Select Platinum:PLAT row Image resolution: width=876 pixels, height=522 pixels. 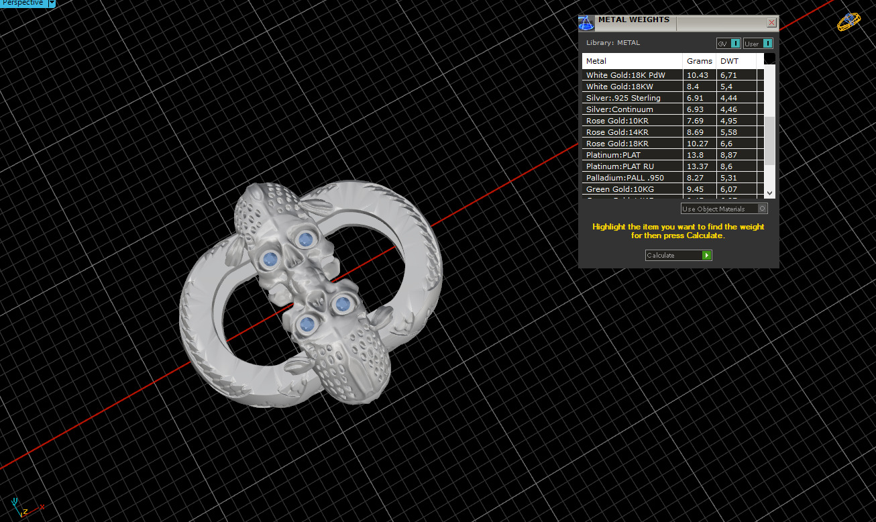[673, 155]
